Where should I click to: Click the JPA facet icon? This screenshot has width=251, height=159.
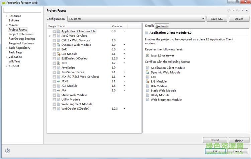pyautogui.click(x=59, y=91)
